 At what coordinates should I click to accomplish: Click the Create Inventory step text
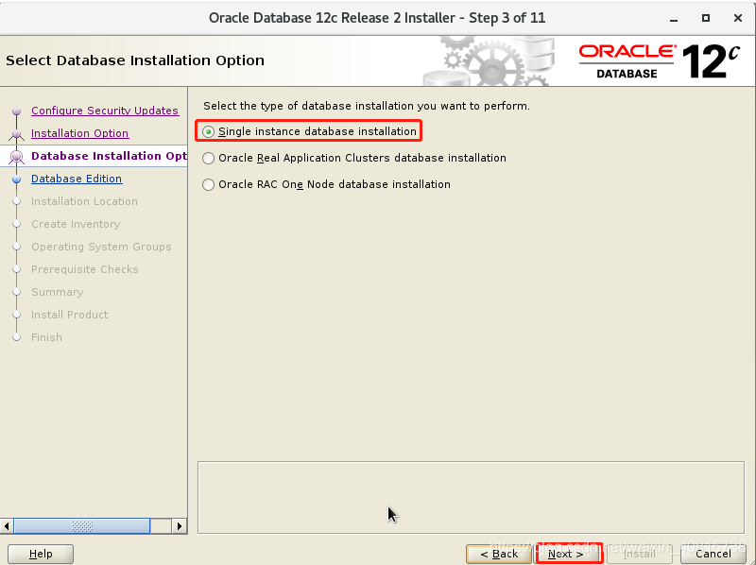76,224
